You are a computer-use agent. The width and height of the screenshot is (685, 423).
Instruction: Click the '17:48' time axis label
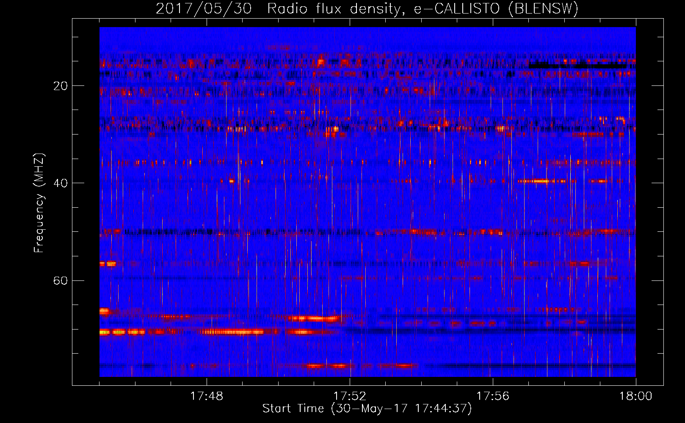click(x=207, y=396)
